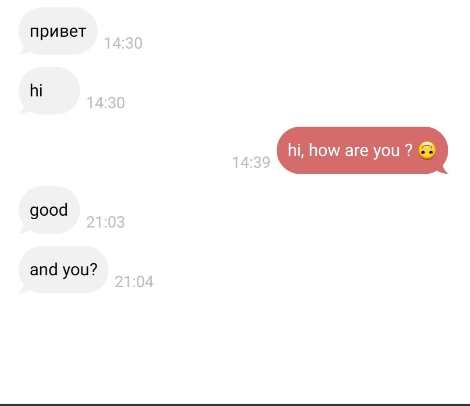
Task: Select the first 'hi' message bubble
Action: [49, 91]
